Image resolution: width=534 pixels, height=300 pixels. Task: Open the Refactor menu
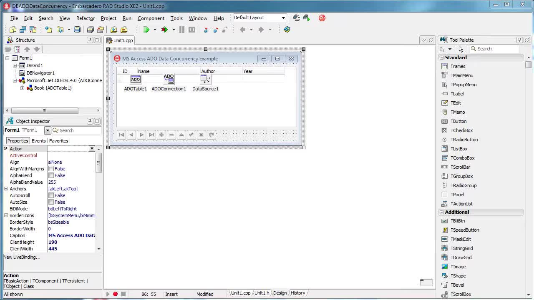[x=86, y=18]
